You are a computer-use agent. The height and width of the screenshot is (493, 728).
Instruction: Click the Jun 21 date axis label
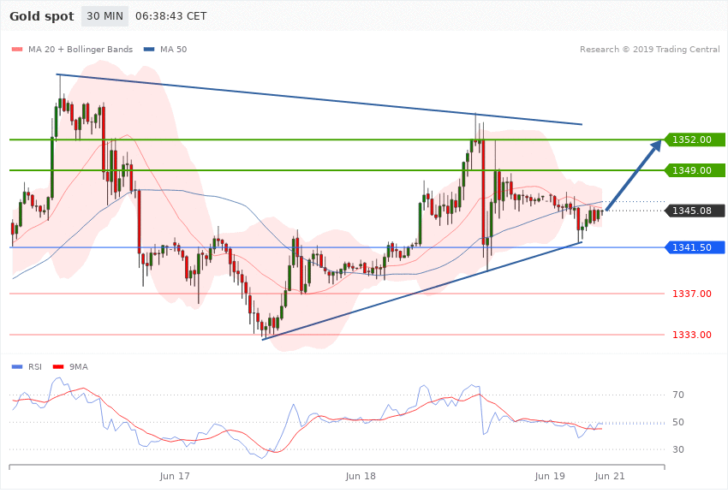click(610, 476)
